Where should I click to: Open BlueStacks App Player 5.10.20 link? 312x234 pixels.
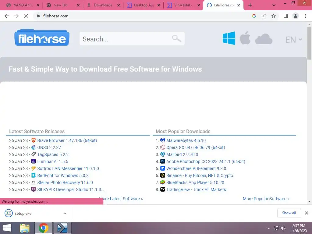pos(195,183)
